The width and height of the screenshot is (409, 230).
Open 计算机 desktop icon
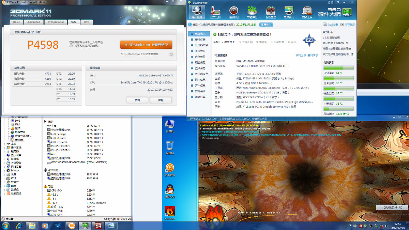click(x=170, y=126)
